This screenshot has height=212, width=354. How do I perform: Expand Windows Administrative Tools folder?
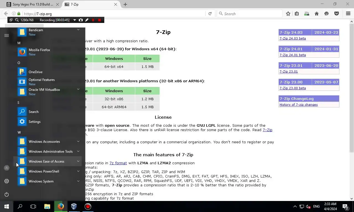tap(78, 151)
